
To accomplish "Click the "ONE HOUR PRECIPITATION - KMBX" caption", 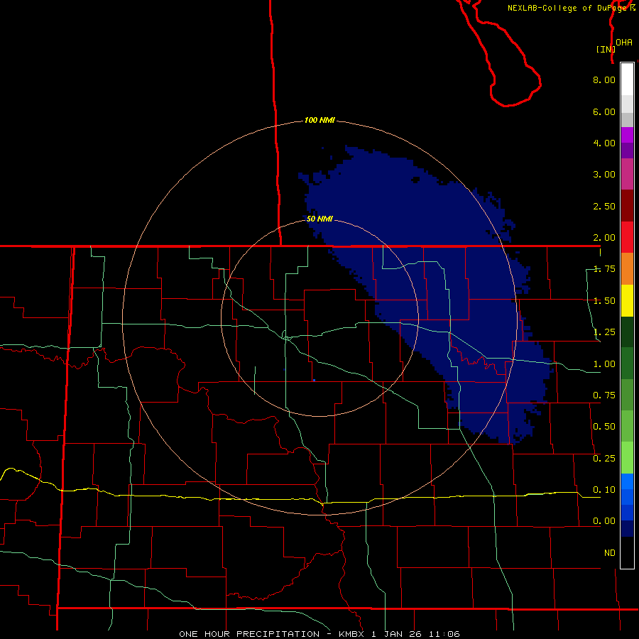I will (x=271, y=634).
